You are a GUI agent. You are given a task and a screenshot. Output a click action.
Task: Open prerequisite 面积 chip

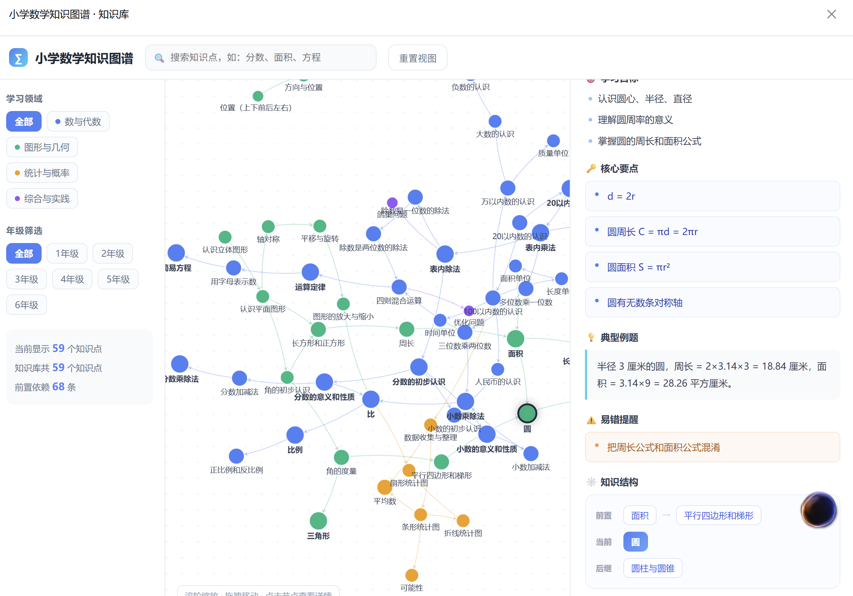tap(640, 515)
